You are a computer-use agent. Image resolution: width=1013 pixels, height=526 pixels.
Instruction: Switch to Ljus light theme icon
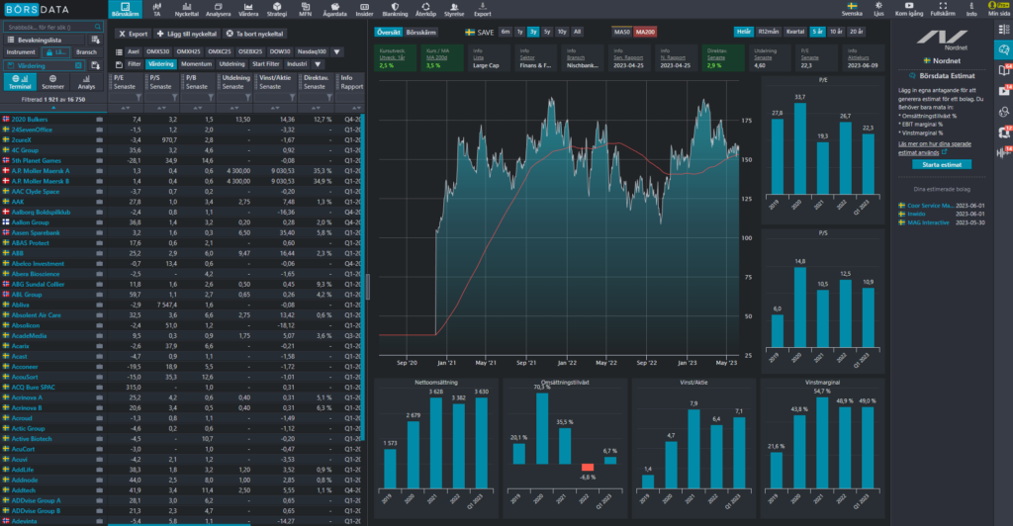[878, 8]
